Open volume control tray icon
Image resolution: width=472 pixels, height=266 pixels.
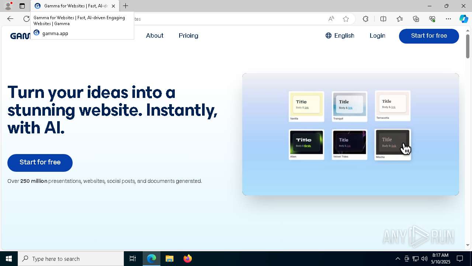(x=424, y=259)
